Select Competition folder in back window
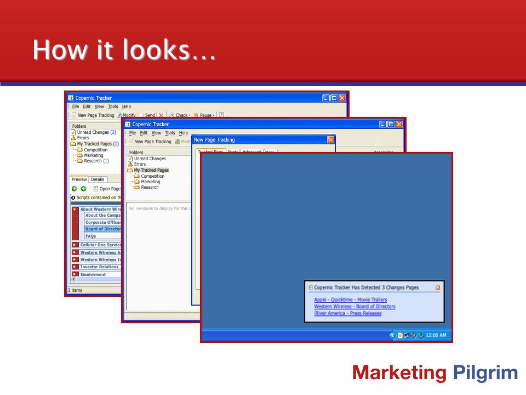526x395 pixels. pos(92,150)
